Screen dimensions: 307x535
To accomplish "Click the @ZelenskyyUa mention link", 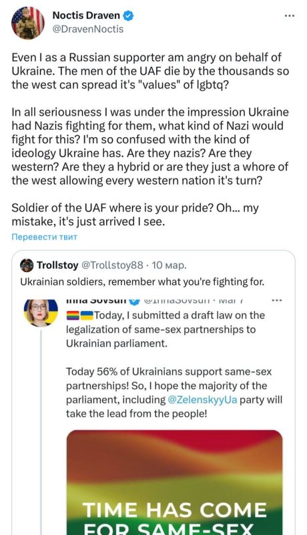I will 202,399.
